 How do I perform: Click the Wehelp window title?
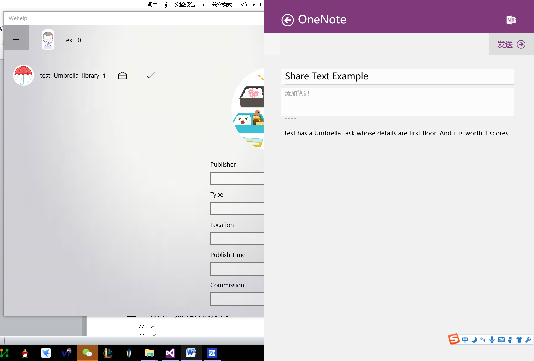click(18, 18)
